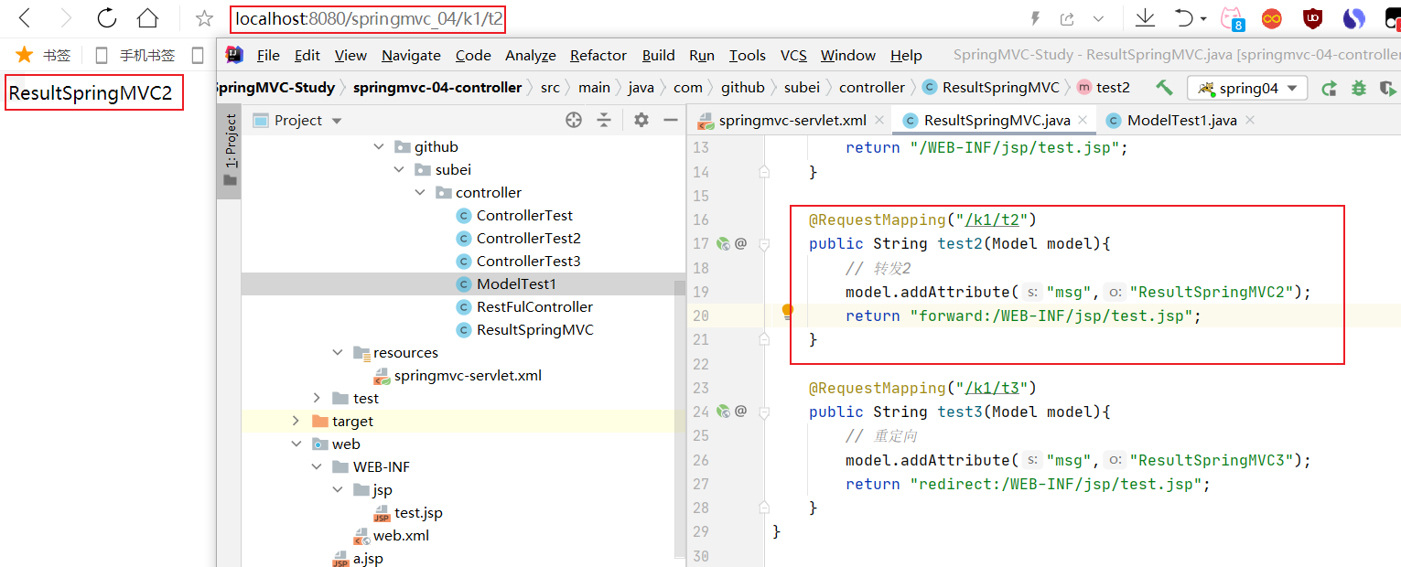Click the green Run icon
This screenshot has height=567, width=1401.
point(1329,89)
